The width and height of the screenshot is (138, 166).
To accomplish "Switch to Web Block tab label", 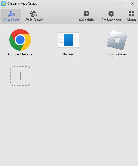I will (34, 20).
